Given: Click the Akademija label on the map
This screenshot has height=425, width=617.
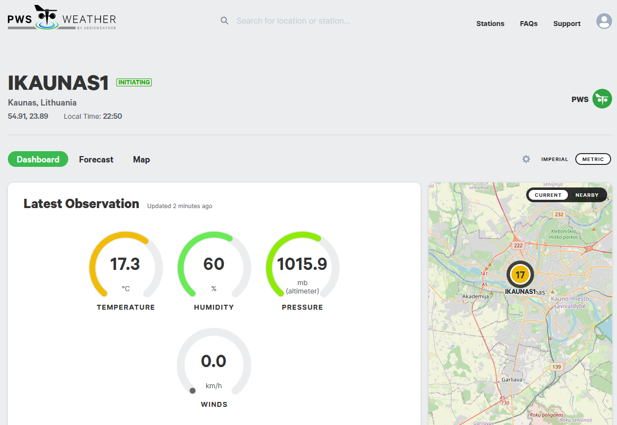Looking at the screenshot, I should (476, 296).
